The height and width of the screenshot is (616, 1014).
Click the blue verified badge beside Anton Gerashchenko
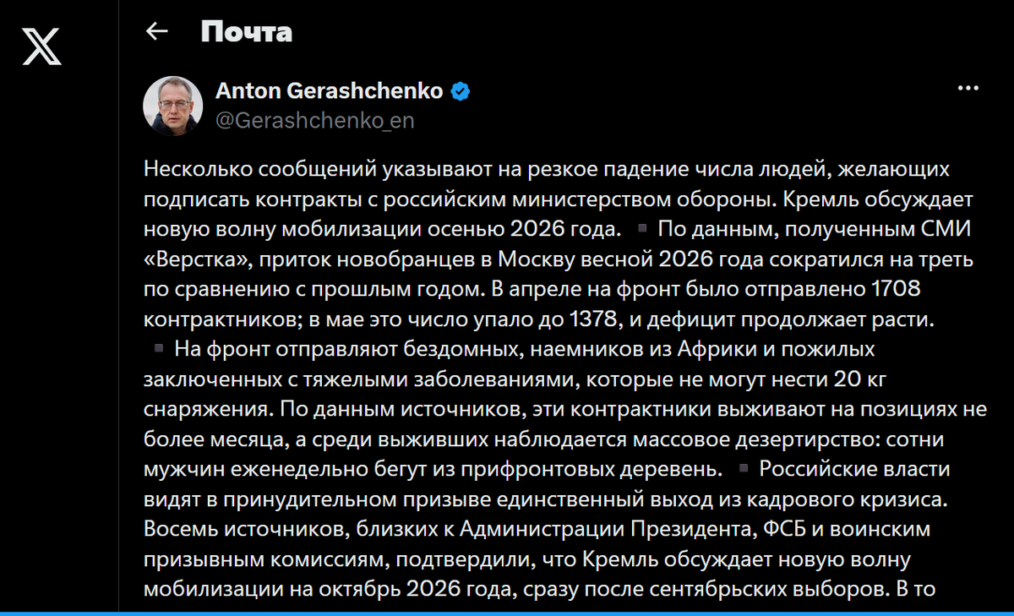point(460,91)
